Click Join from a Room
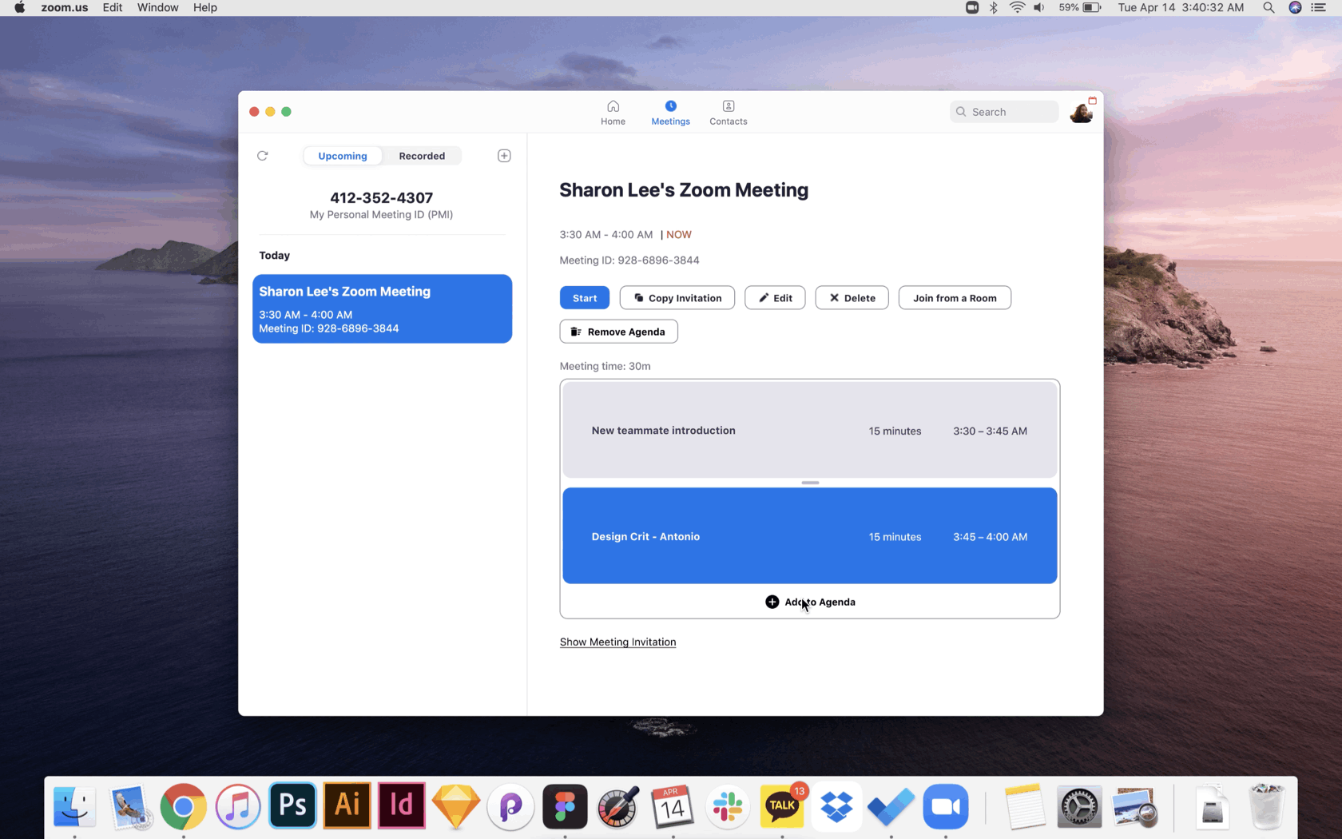The image size is (1342, 839). coord(955,298)
